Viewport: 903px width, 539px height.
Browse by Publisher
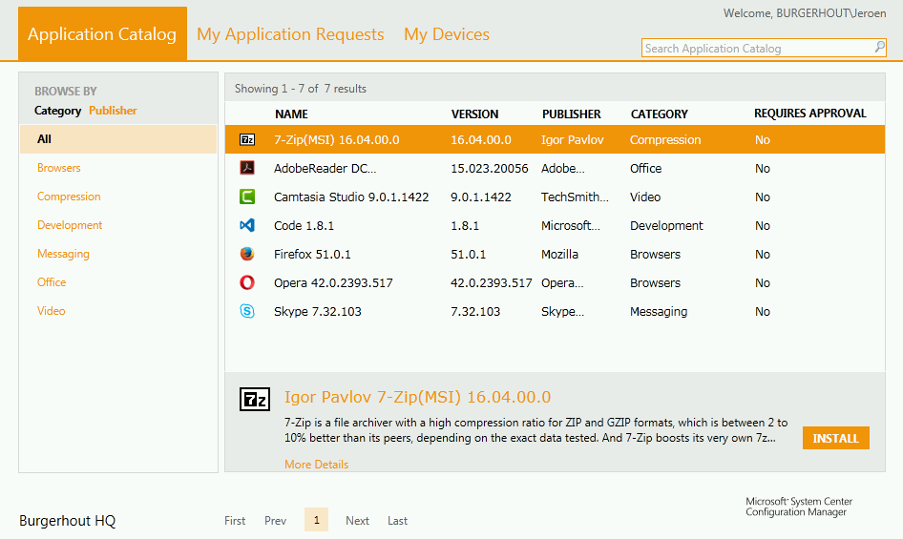113,111
